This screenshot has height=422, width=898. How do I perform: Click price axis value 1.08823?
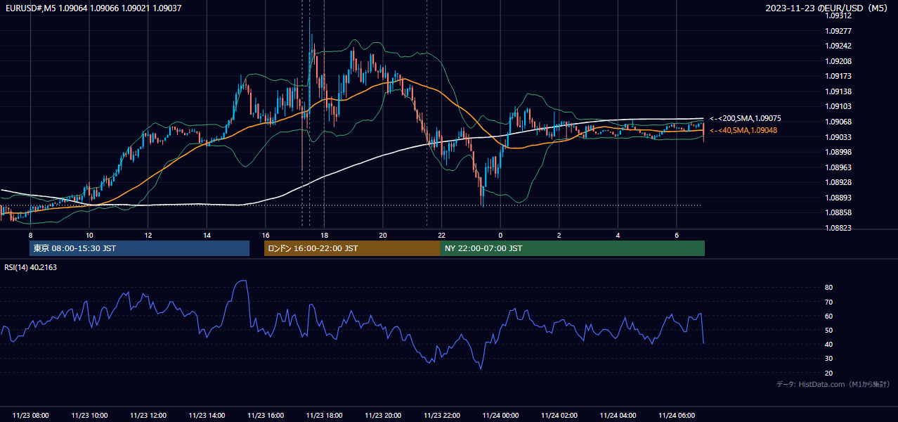tap(838, 228)
